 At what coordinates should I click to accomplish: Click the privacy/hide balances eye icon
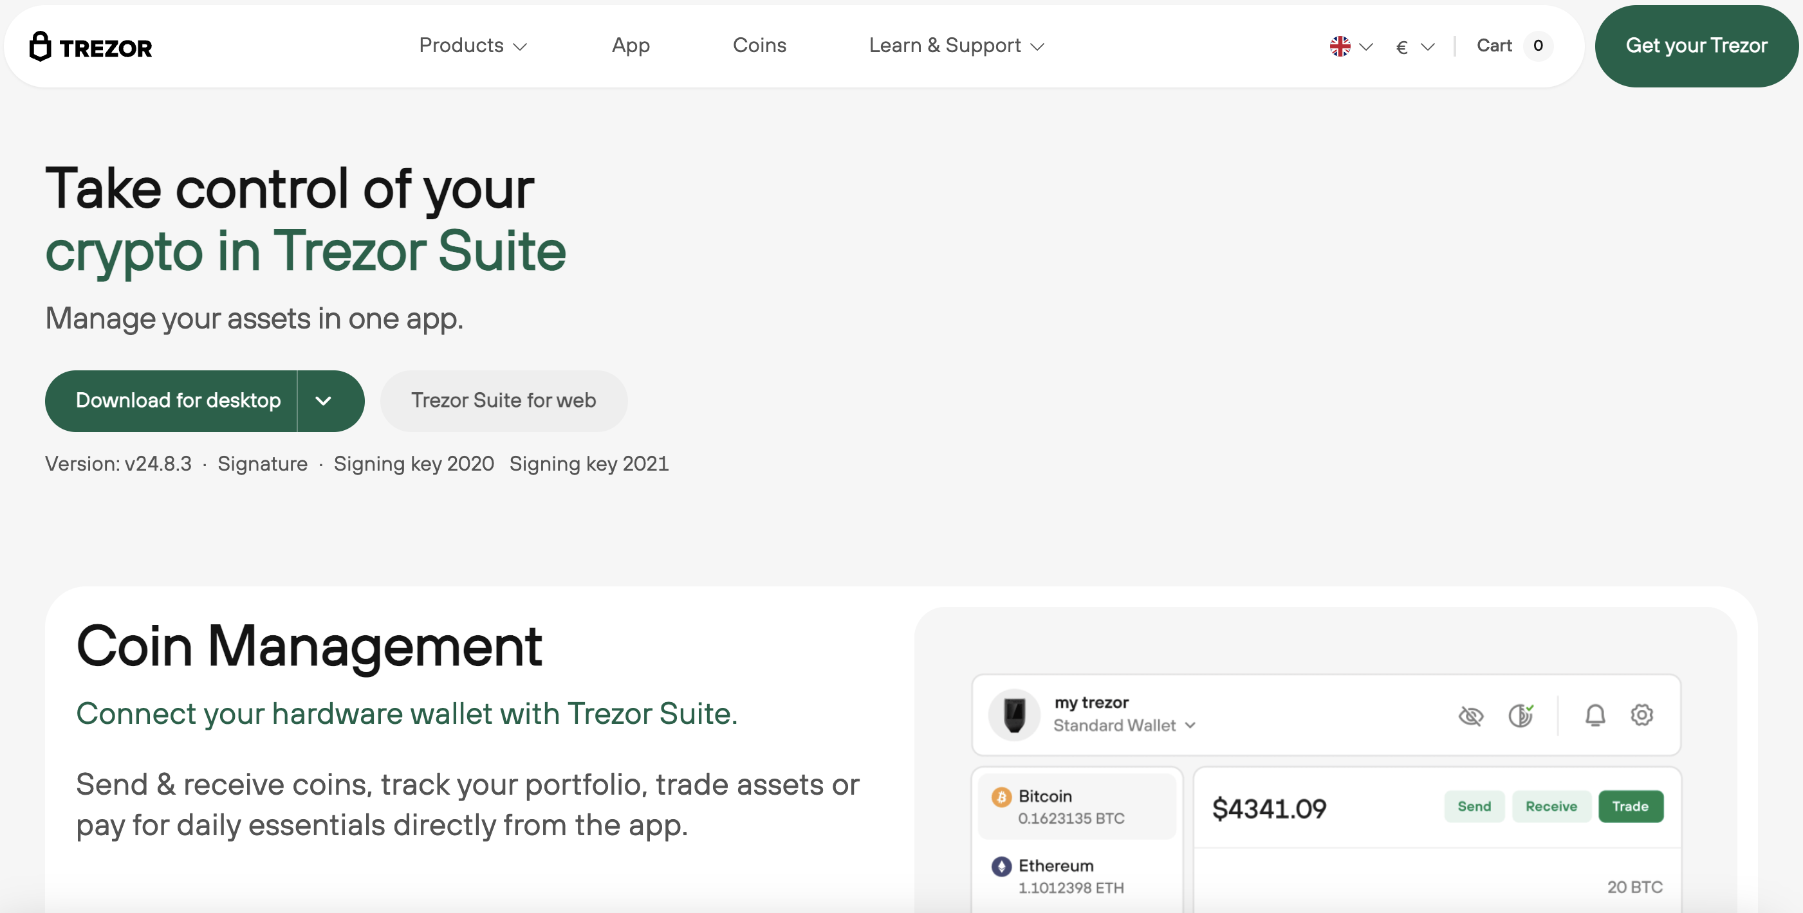[1472, 715]
